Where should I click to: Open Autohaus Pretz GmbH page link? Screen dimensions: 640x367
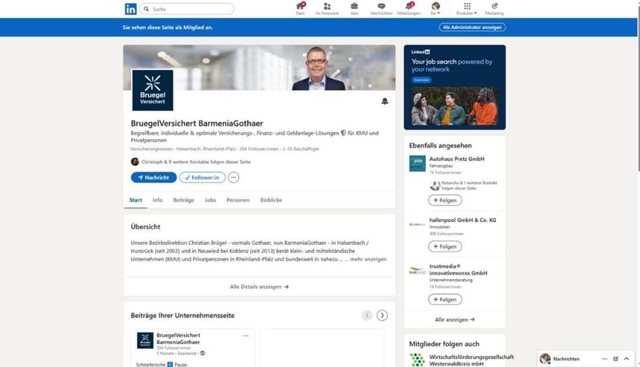(x=457, y=159)
